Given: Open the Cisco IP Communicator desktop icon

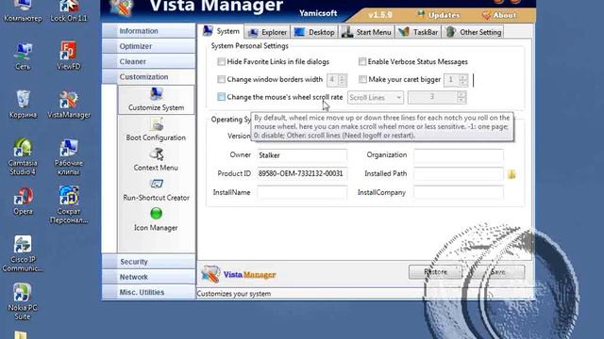Looking at the screenshot, I should click(23, 253).
